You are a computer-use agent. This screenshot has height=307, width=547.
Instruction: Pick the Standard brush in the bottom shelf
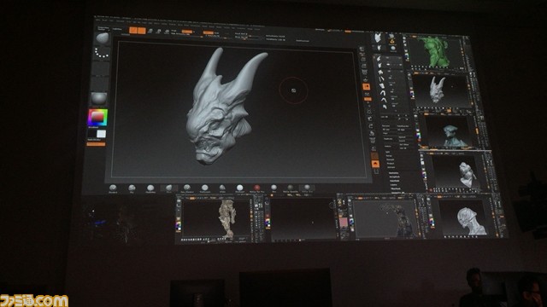coord(113,188)
